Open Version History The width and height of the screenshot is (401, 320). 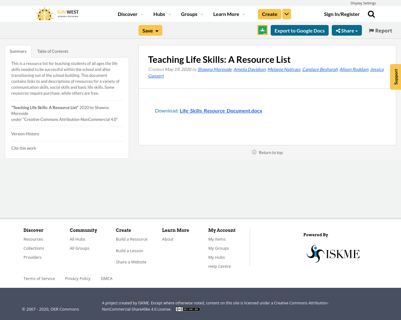(x=25, y=133)
